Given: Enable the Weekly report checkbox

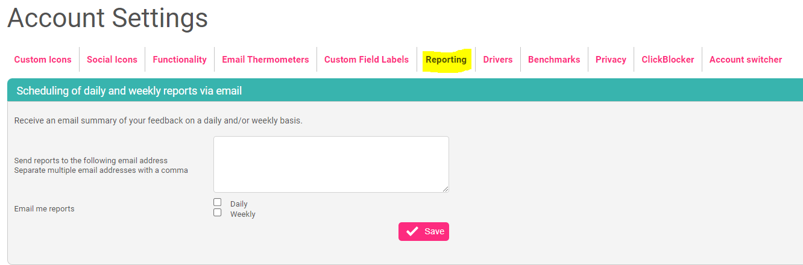Looking at the screenshot, I should [218, 213].
